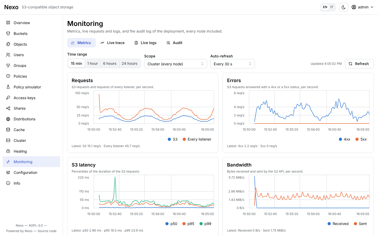The height and width of the screenshot is (236, 378).
Task: Click the Policy simulator flask icon
Action: [8, 87]
